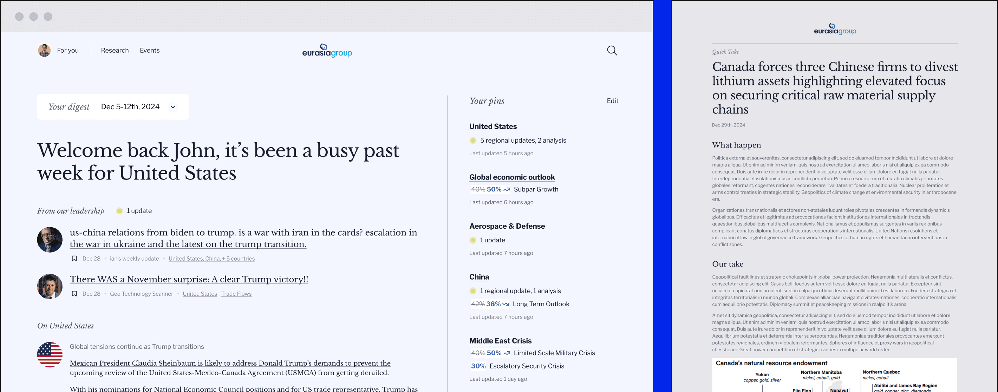The height and width of the screenshot is (392, 998).
Task: Click Last updated 5 hours ago text
Action: 501,153
